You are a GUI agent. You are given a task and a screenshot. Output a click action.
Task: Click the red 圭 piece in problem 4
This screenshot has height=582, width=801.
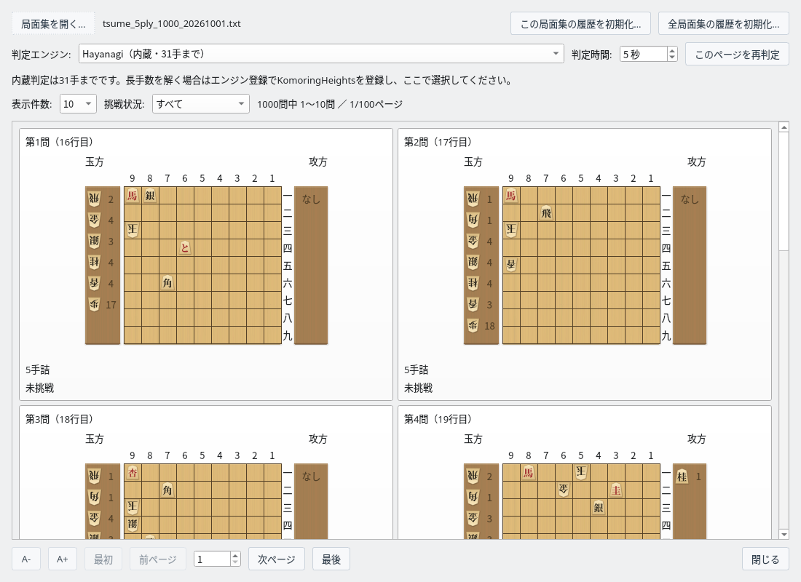coord(616,490)
